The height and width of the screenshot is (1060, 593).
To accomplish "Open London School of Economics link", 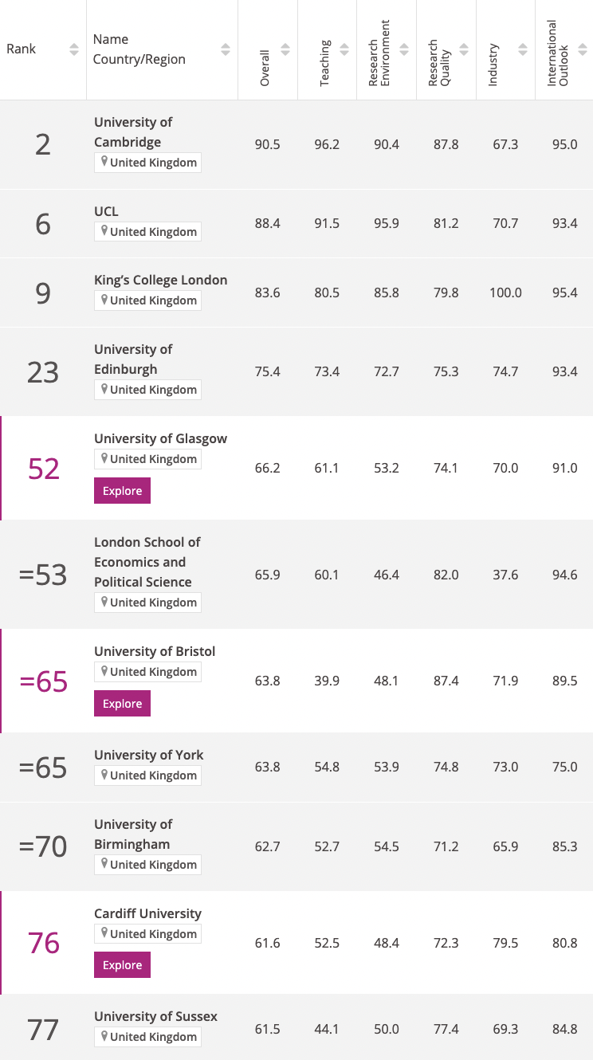I will [x=147, y=562].
